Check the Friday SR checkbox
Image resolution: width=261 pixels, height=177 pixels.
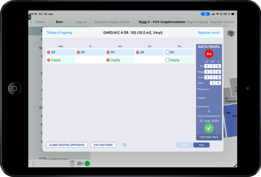pos(168,52)
